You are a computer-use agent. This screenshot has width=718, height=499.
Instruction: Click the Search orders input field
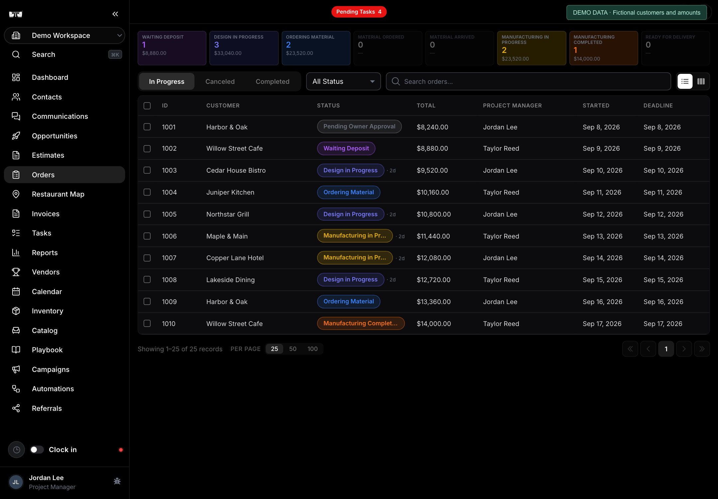pos(528,82)
